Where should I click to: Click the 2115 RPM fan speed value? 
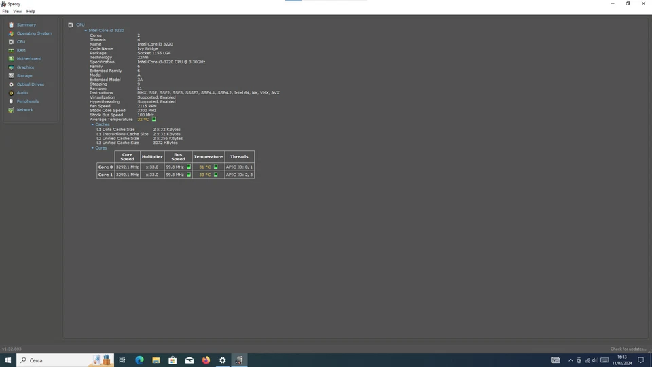coord(147,106)
